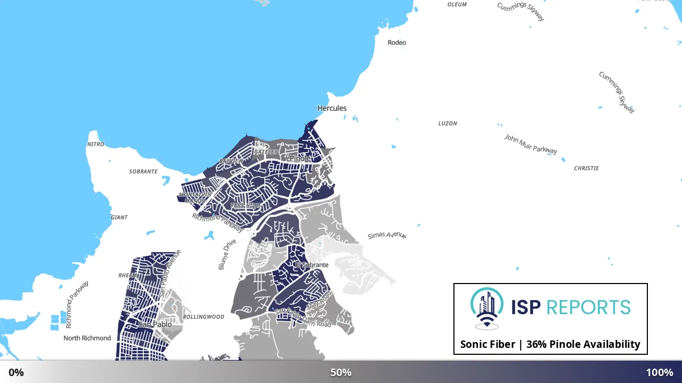Select the ROLLINGWOOD neighborhood label
The image size is (682, 383).
pos(204,317)
